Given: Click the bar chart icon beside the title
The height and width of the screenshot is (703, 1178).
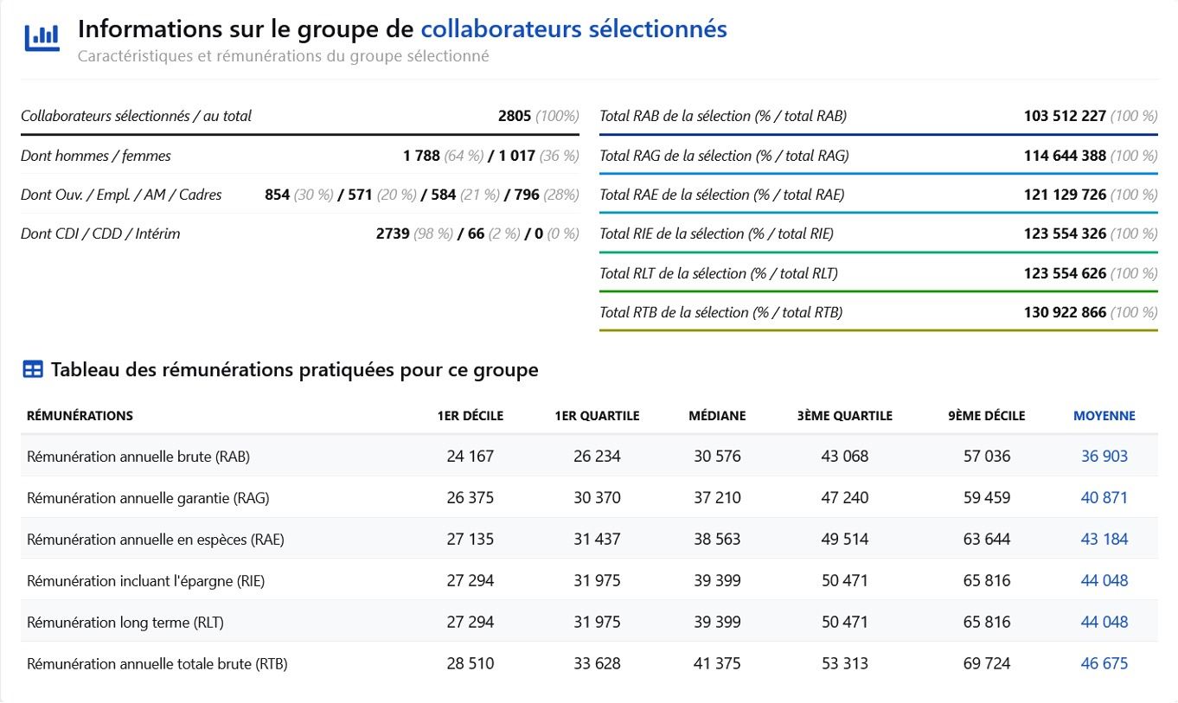Looking at the screenshot, I should [42, 37].
